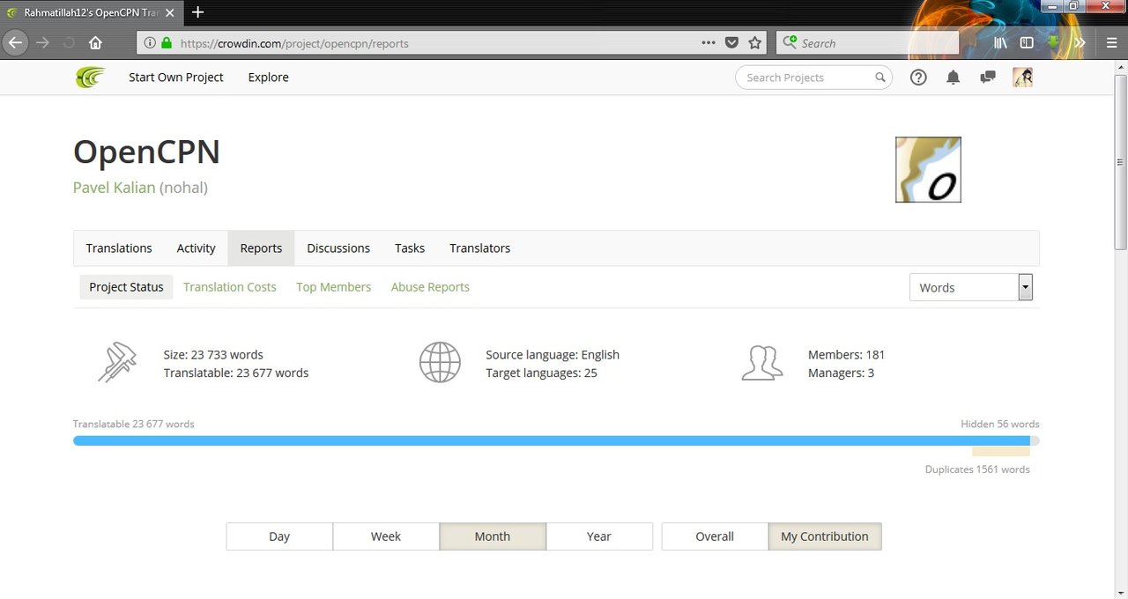
Task: Click the browser address bar URL
Action: tap(294, 42)
